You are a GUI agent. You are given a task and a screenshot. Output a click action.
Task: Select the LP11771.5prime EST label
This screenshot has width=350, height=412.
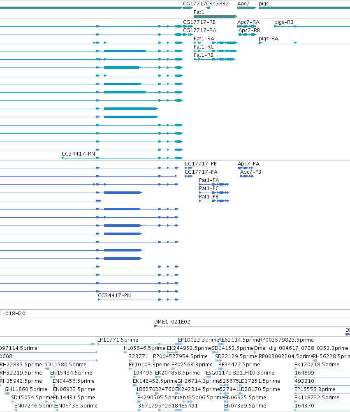118,340
